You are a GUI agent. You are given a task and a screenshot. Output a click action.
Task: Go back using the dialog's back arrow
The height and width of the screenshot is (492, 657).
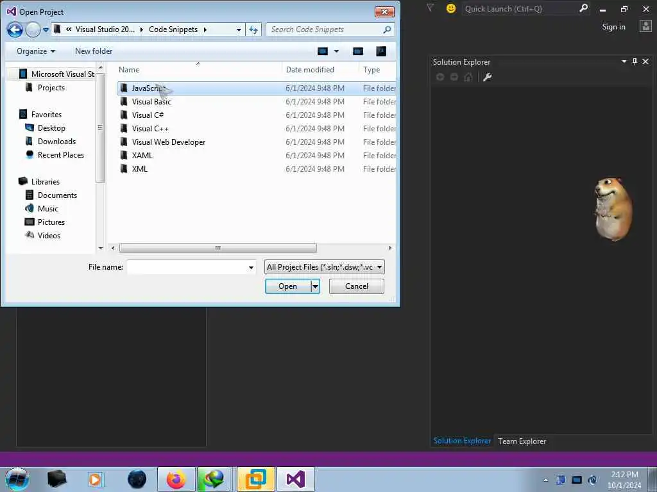point(15,29)
